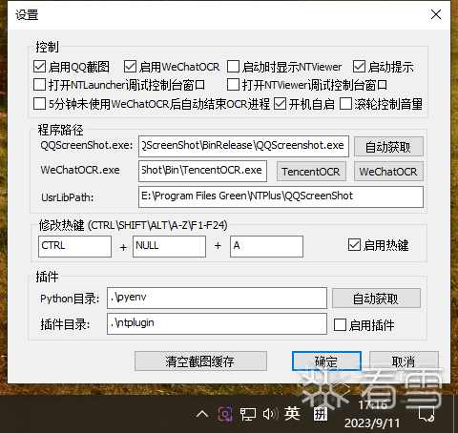
Task: Confirm settings with 确定 button
Action: click(x=326, y=361)
